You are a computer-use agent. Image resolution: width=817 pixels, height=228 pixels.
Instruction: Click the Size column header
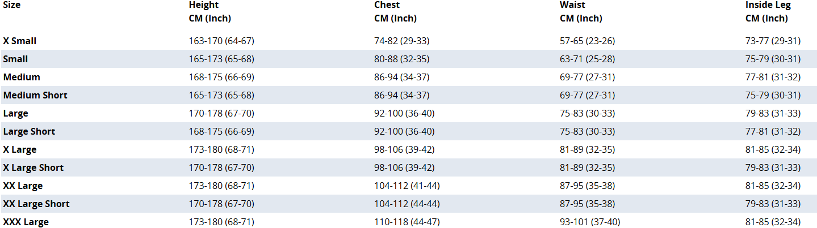[12, 5]
